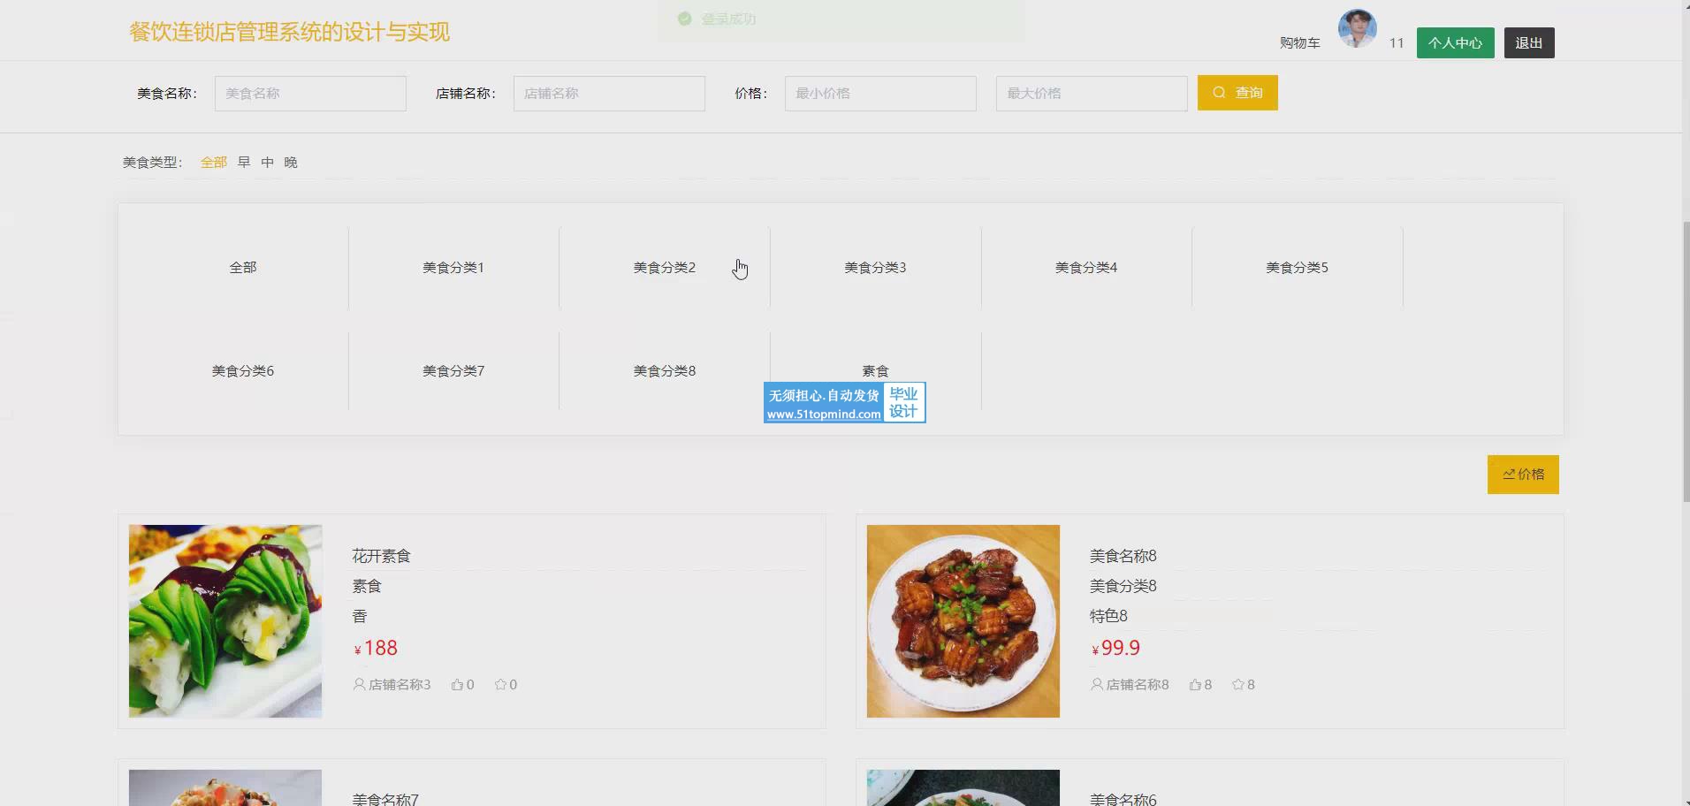Image resolution: width=1690 pixels, height=806 pixels.
Task: Select the 中 meal type filter
Action: tap(267, 163)
